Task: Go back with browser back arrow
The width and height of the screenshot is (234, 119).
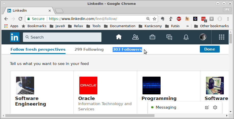Action: point(6,19)
